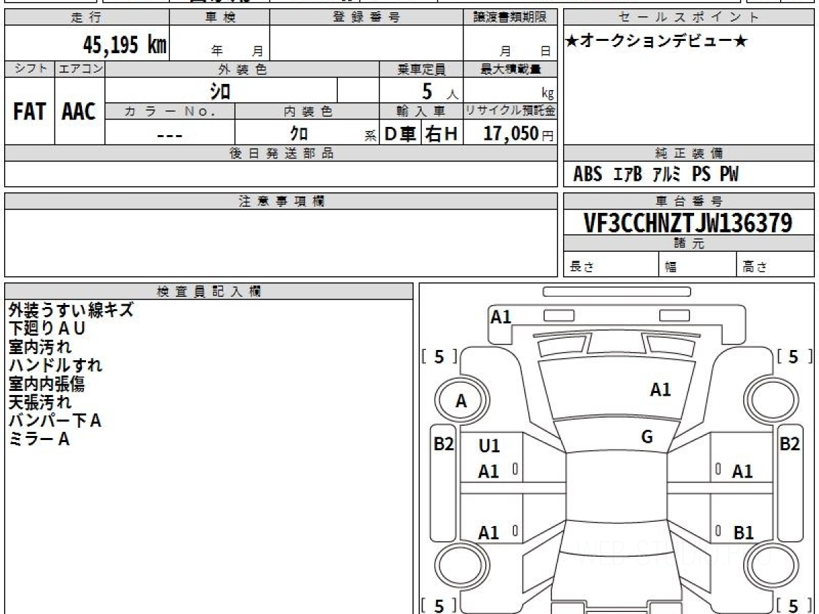This screenshot has width=819, height=614.
Task: Select the 外装色 header
Action: [242, 69]
